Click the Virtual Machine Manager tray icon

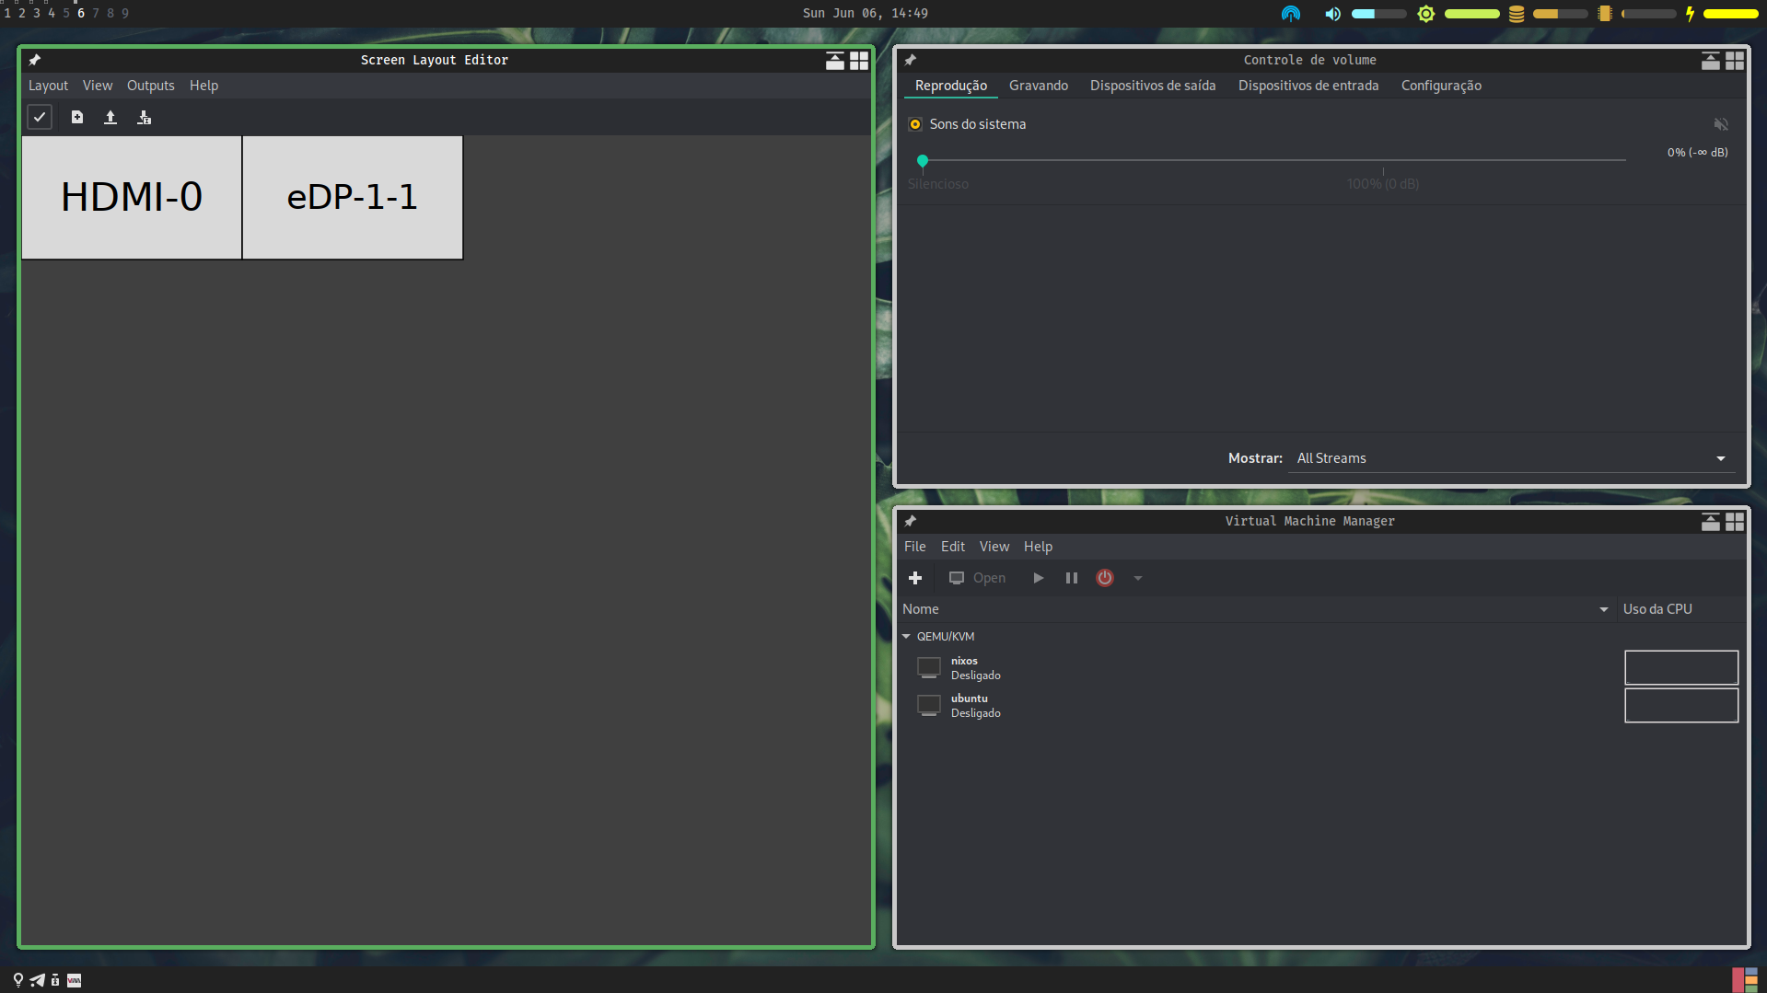click(x=75, y=980)
